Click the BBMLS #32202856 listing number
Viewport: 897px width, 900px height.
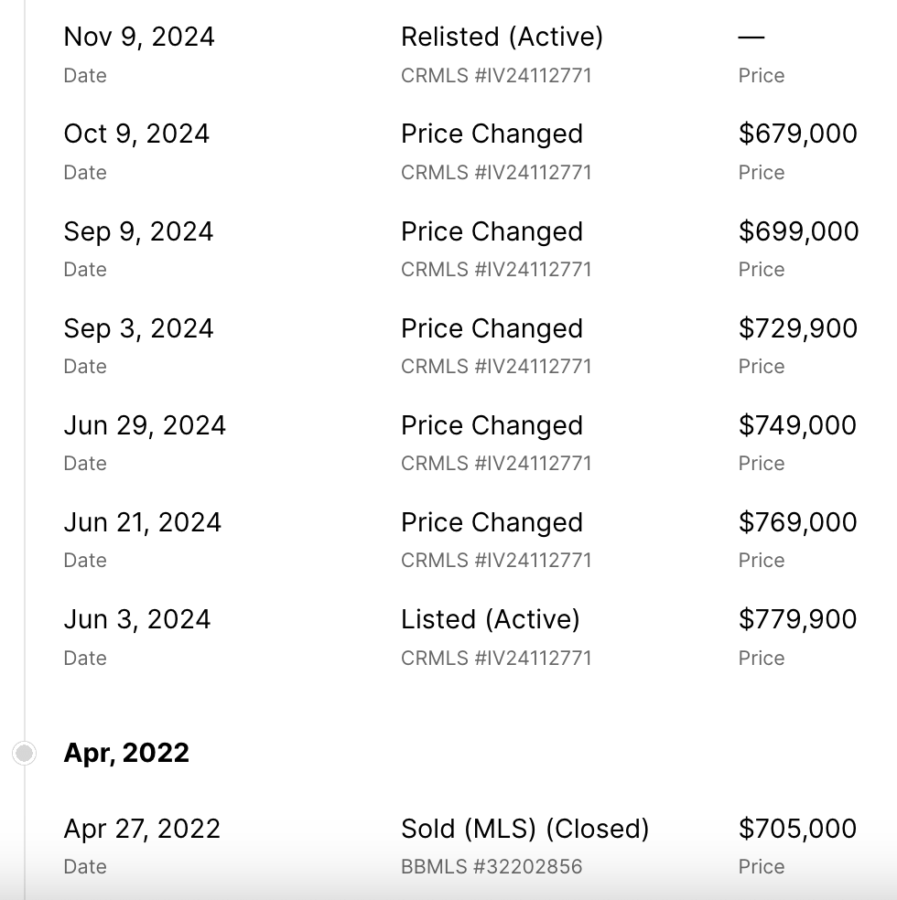[x=492, y=867]
